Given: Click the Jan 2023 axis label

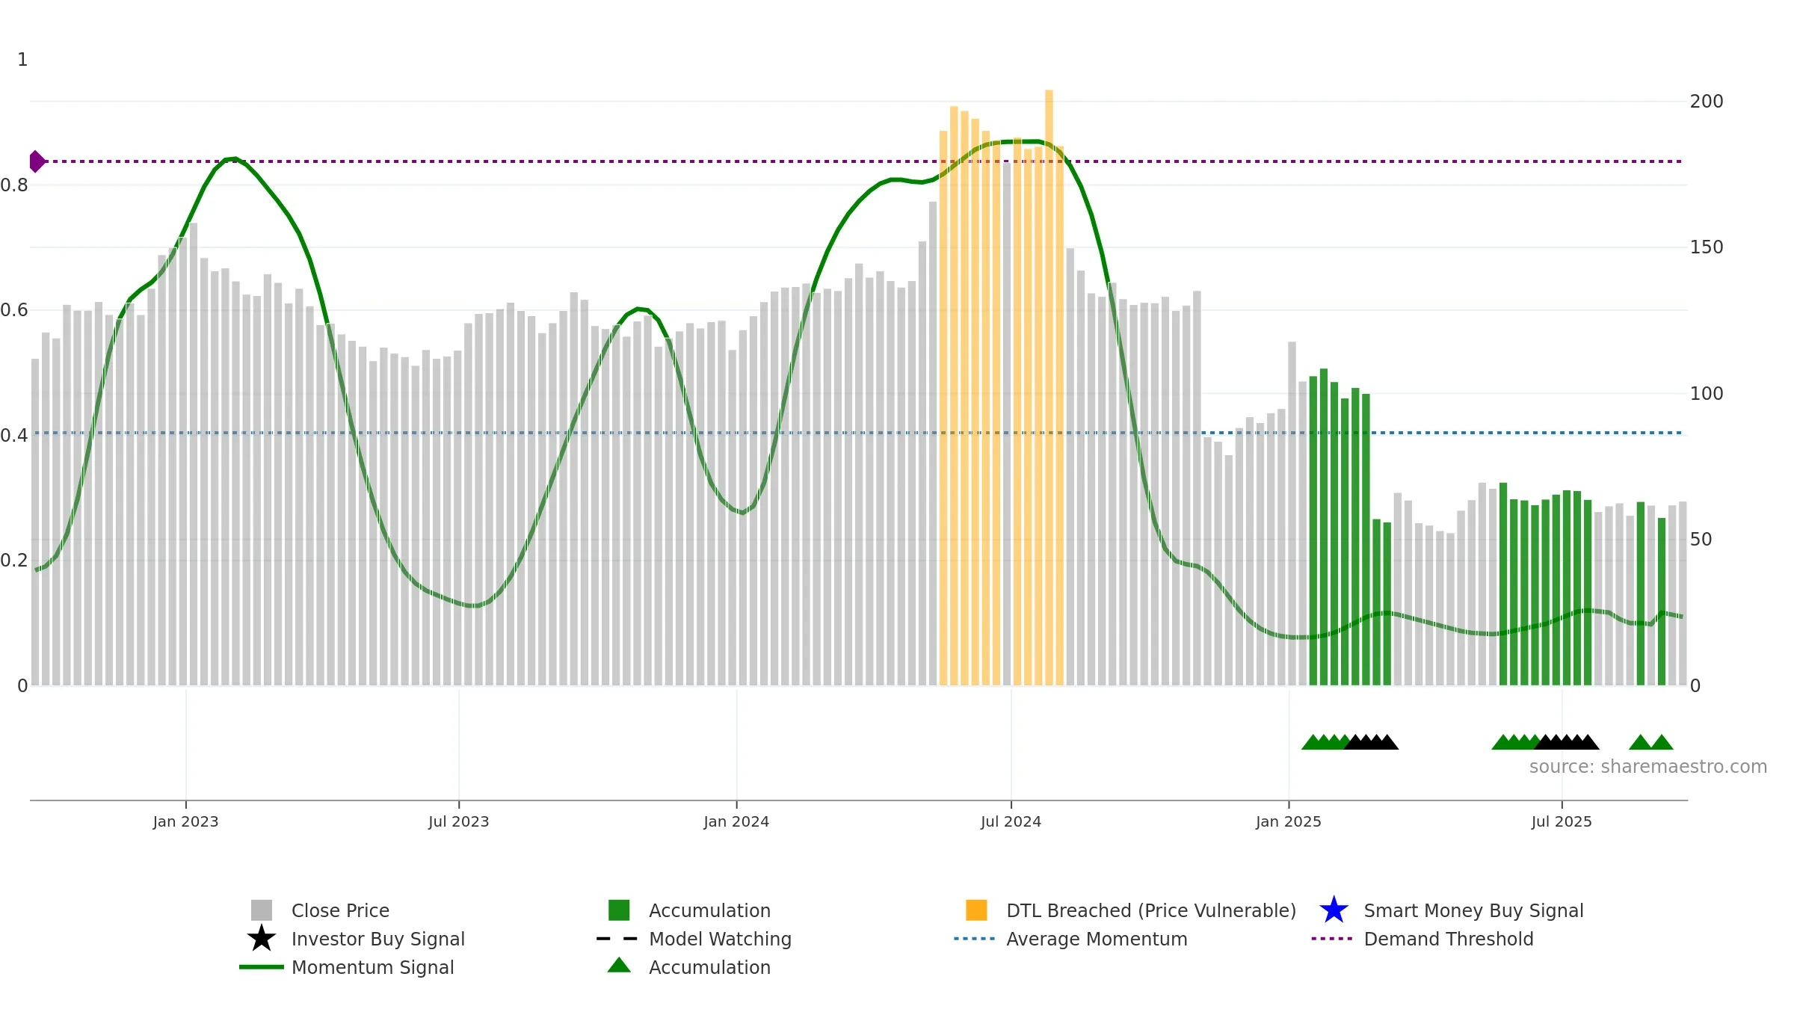Looking at the screenshot, I should click(185, 821).
